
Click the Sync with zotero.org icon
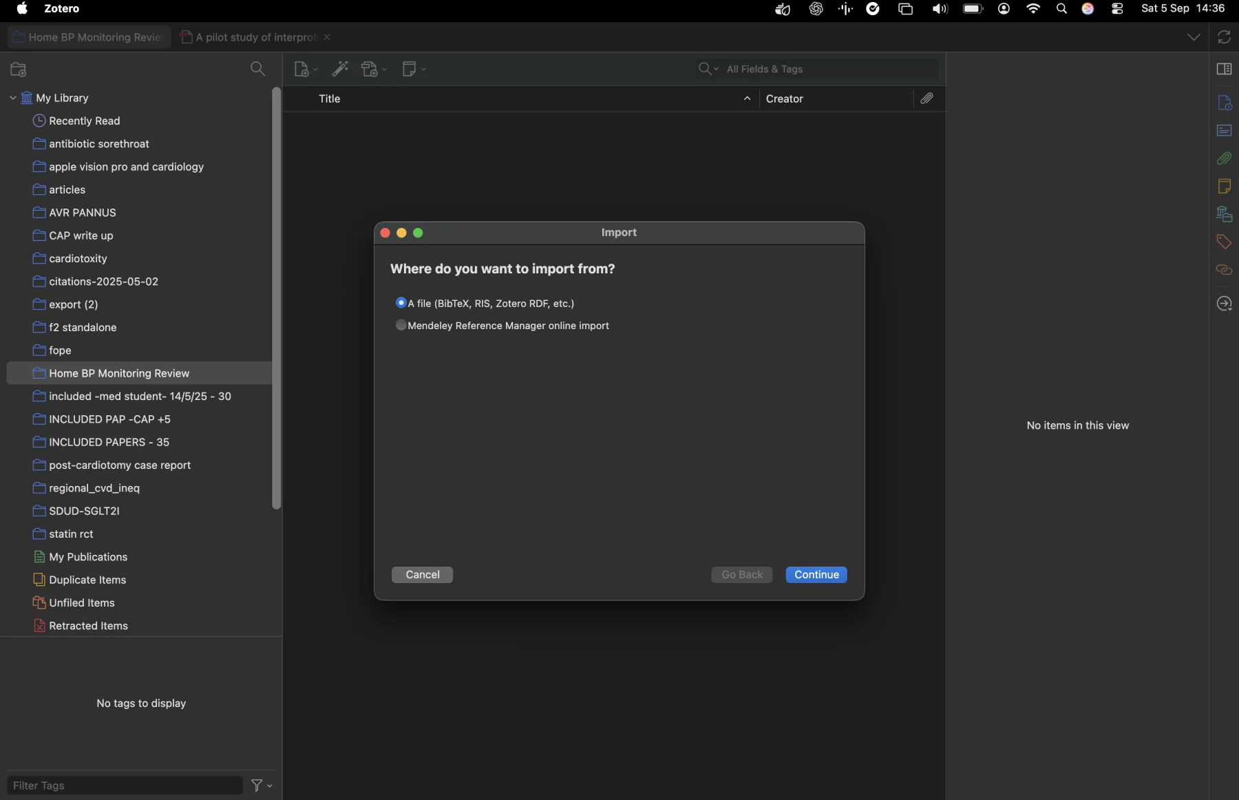tap(1224, 37)
